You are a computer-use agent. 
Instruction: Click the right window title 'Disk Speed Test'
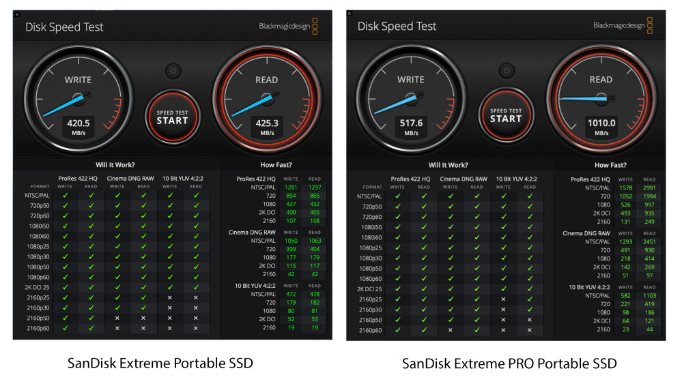coord(397,26)
